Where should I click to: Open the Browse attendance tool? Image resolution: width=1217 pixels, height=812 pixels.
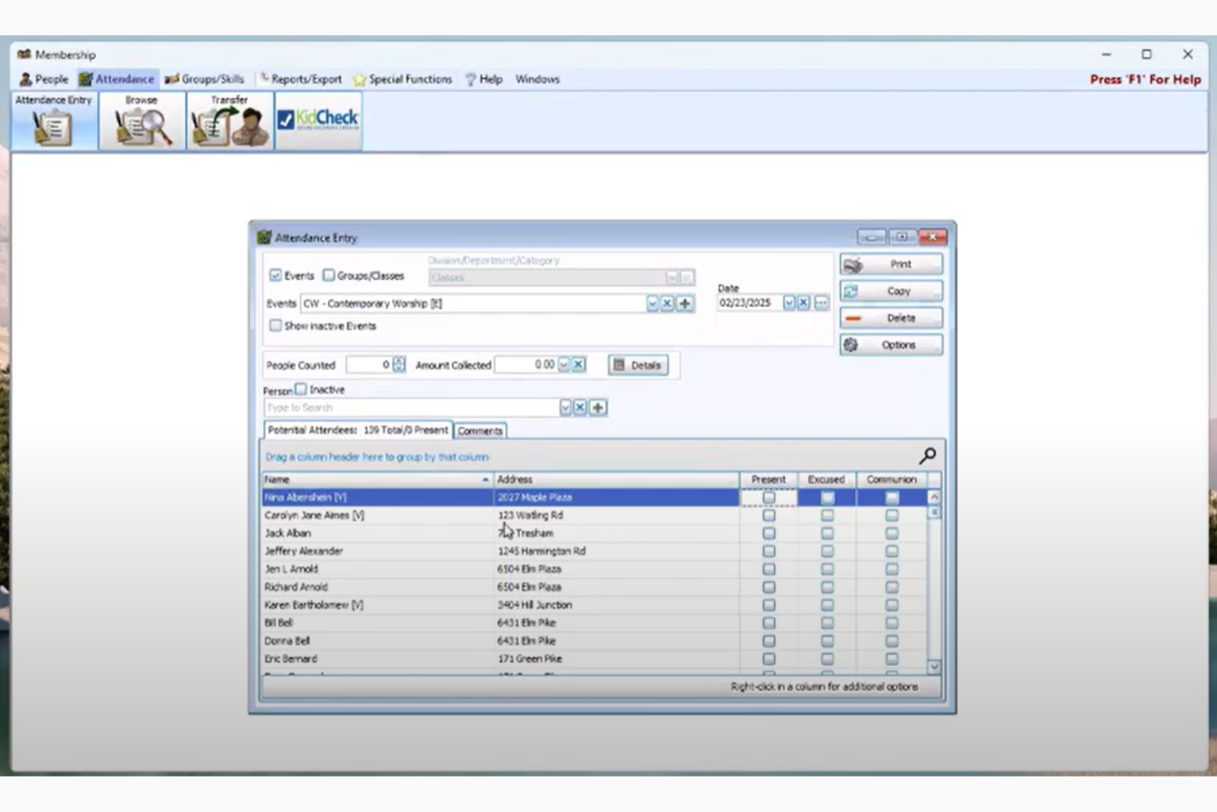click(141, 121)
